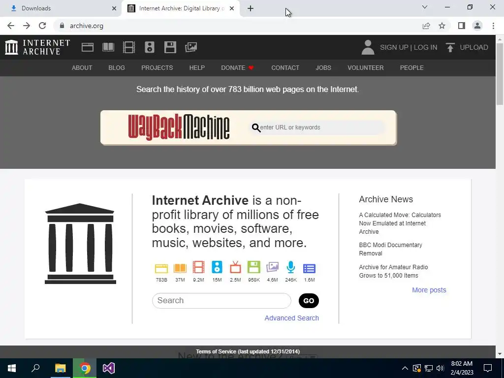Image resolution: width=504 pixels, height=378 pixels.
Task: Select the Collections list icon labeled 1.6M
Action: pyautogui.click(x=309, y=268)
